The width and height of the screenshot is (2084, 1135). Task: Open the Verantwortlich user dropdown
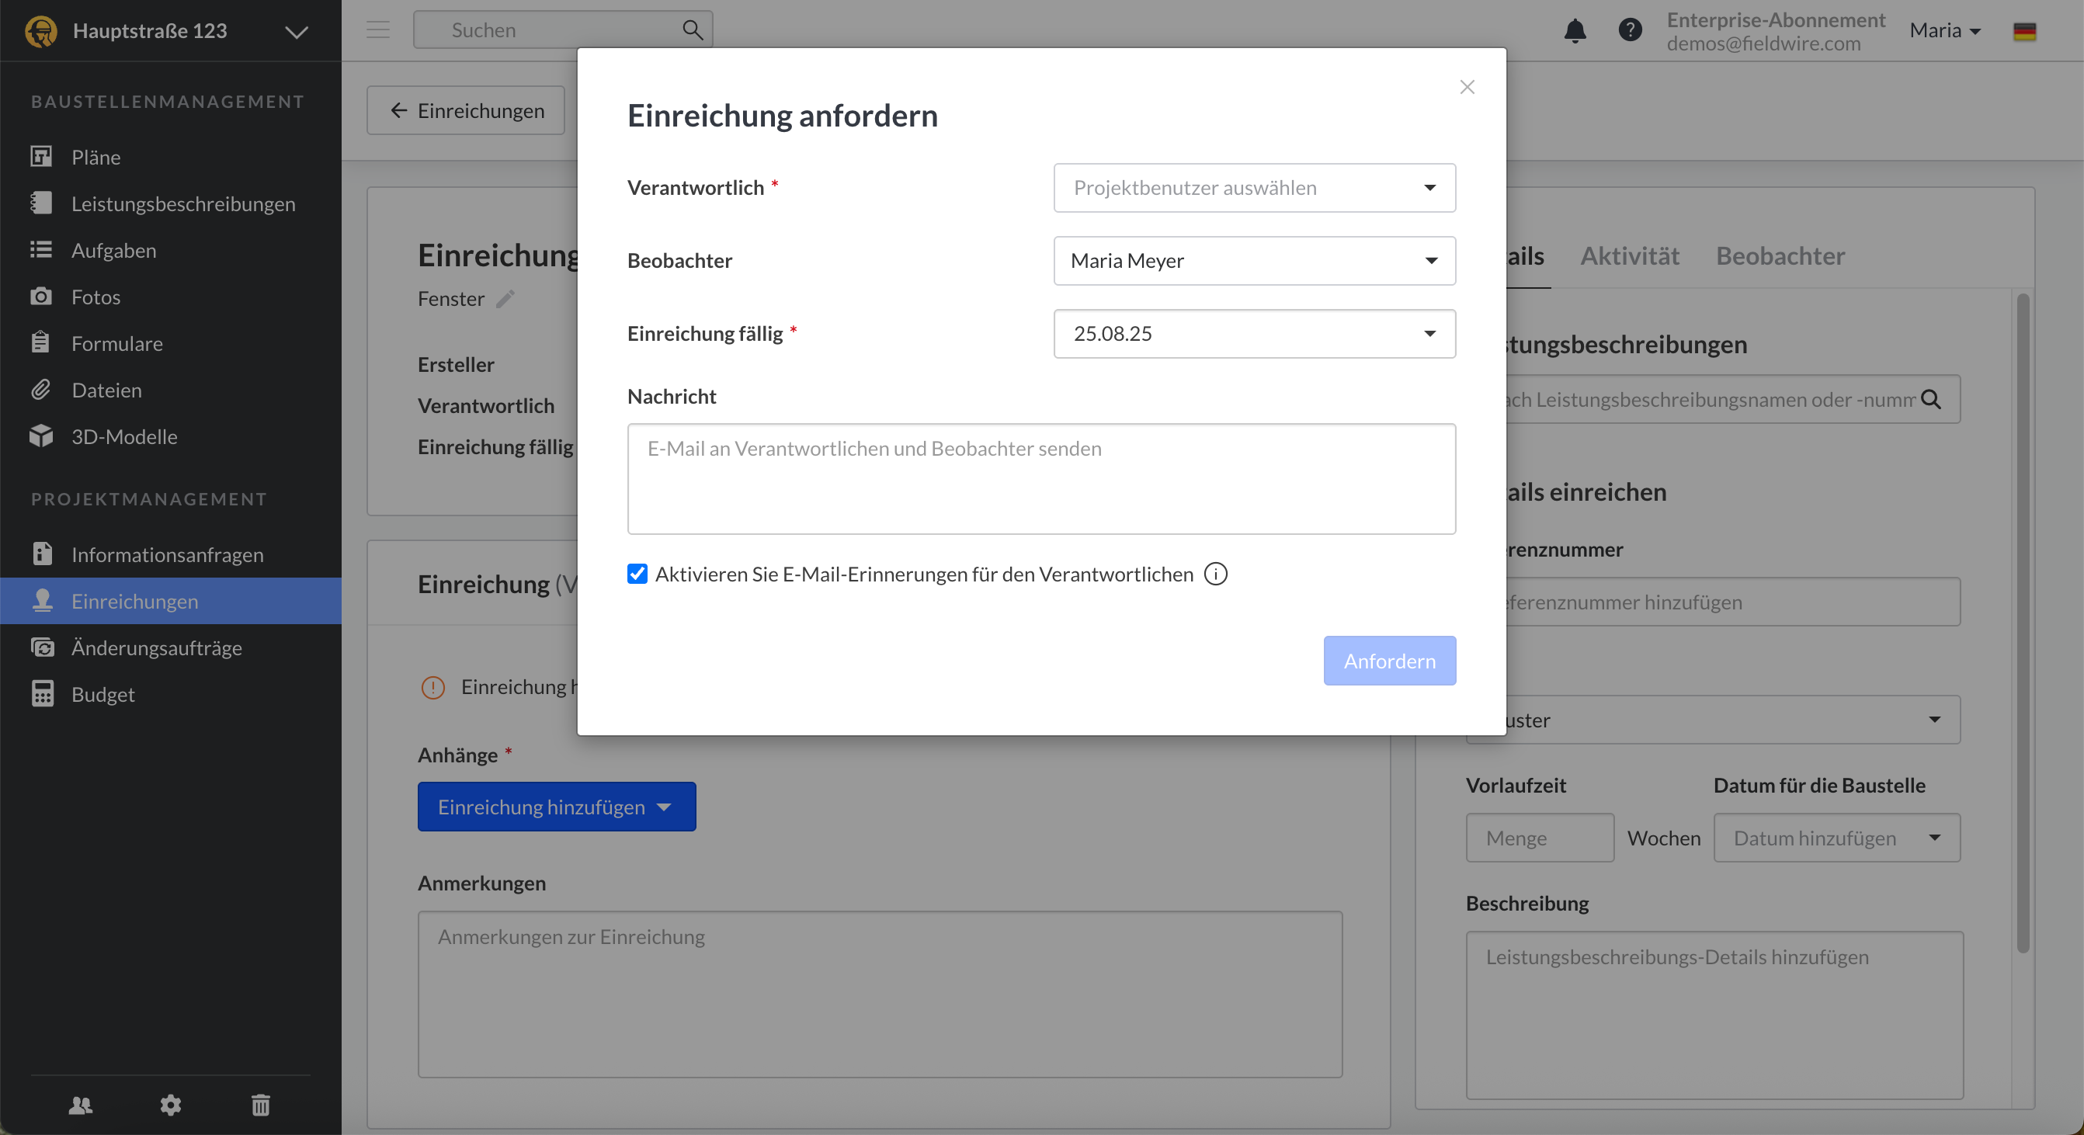tap(1254, 188)
